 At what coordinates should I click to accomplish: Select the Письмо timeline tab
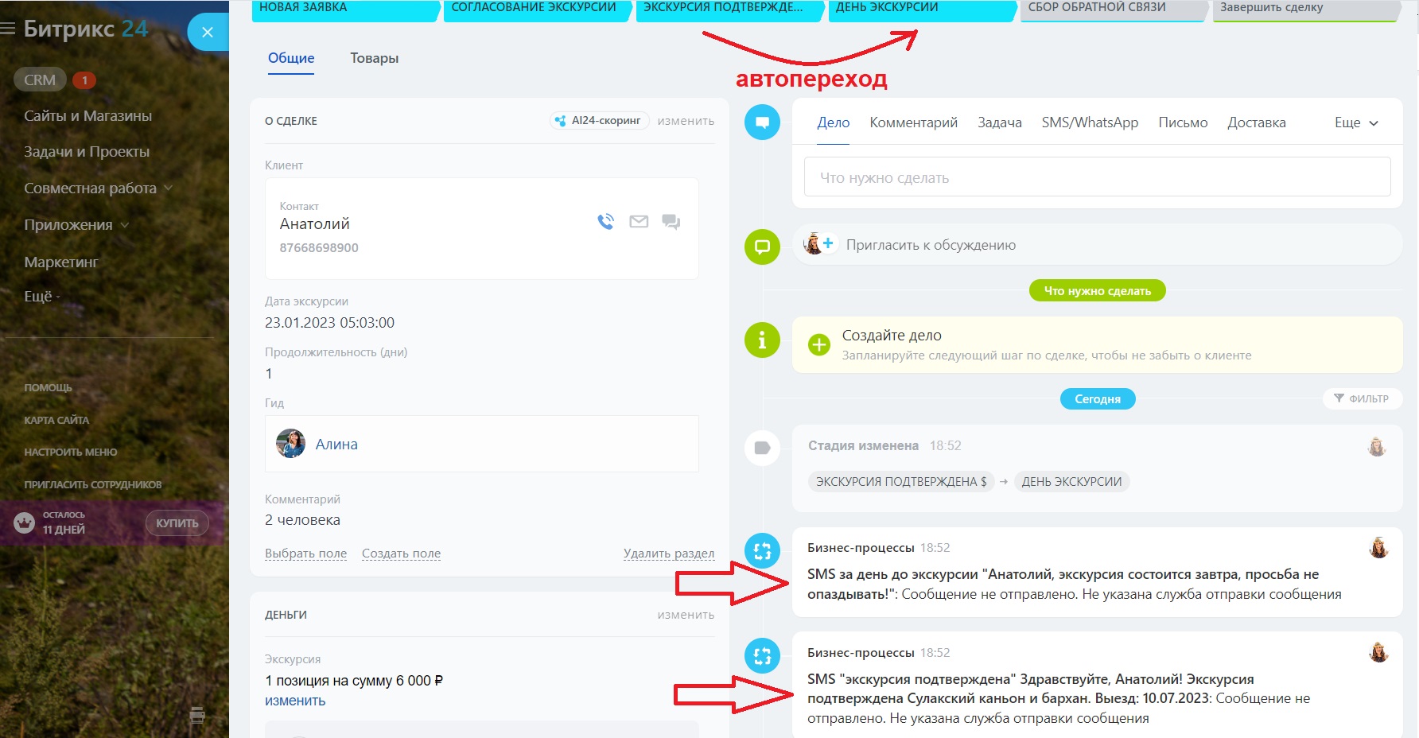[1183, 122]
